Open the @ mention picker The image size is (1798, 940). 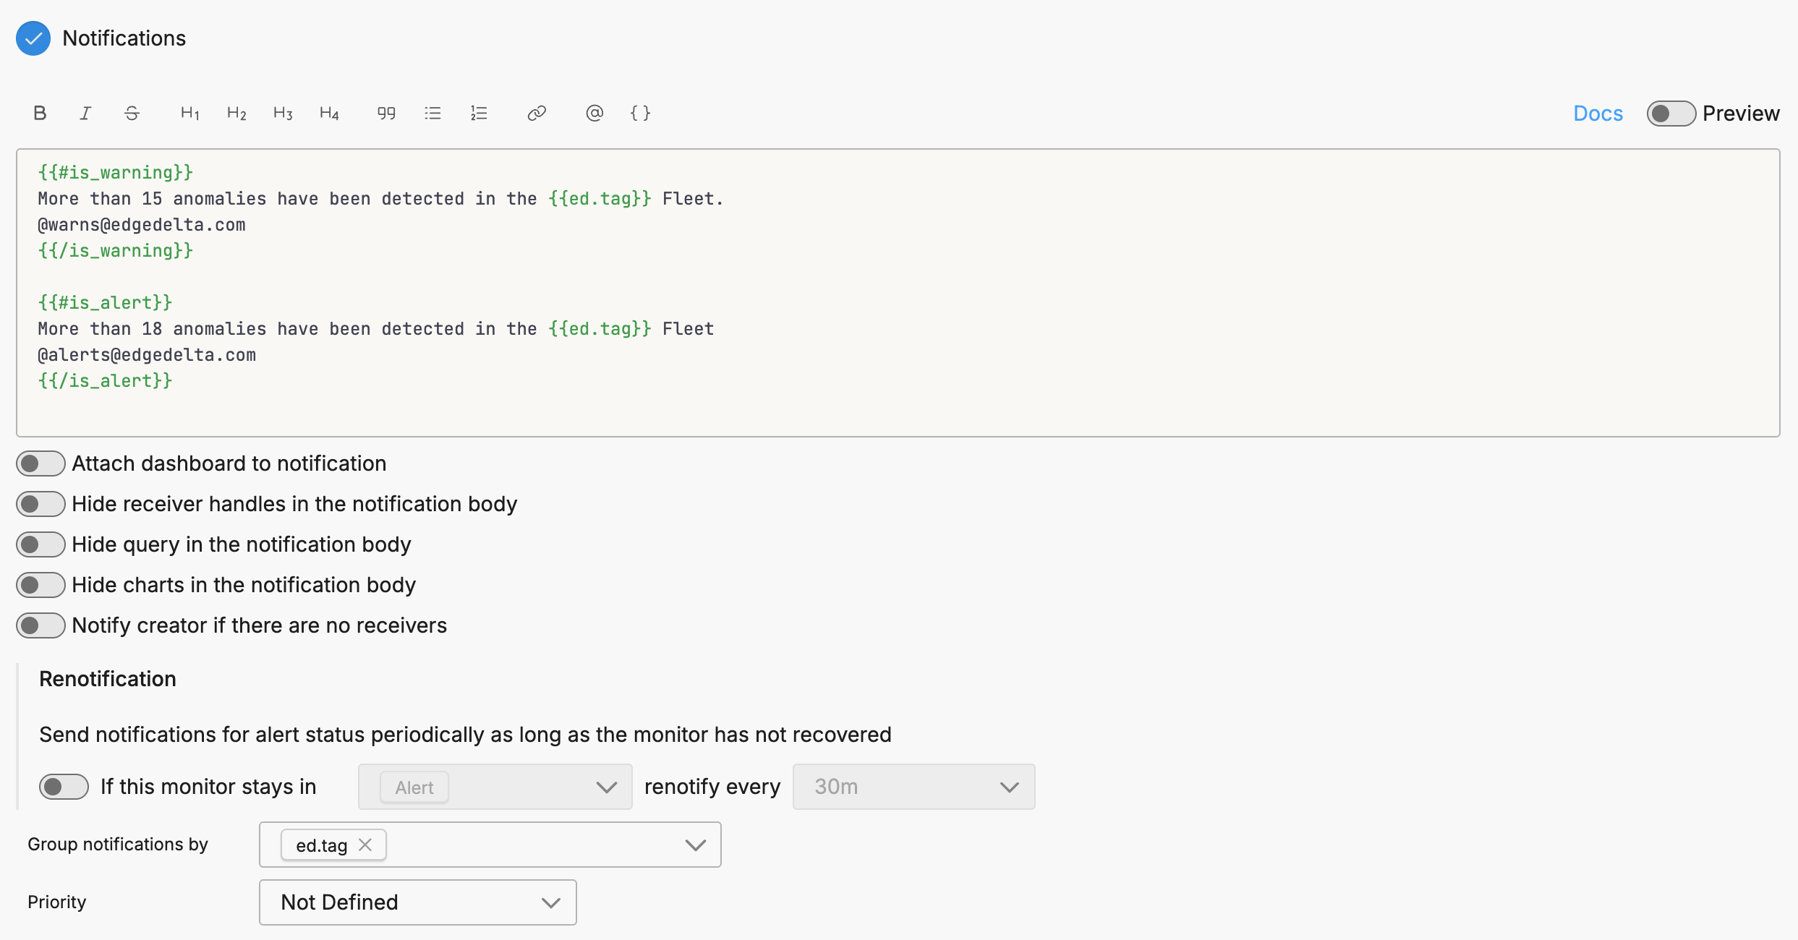coord(594,113)
